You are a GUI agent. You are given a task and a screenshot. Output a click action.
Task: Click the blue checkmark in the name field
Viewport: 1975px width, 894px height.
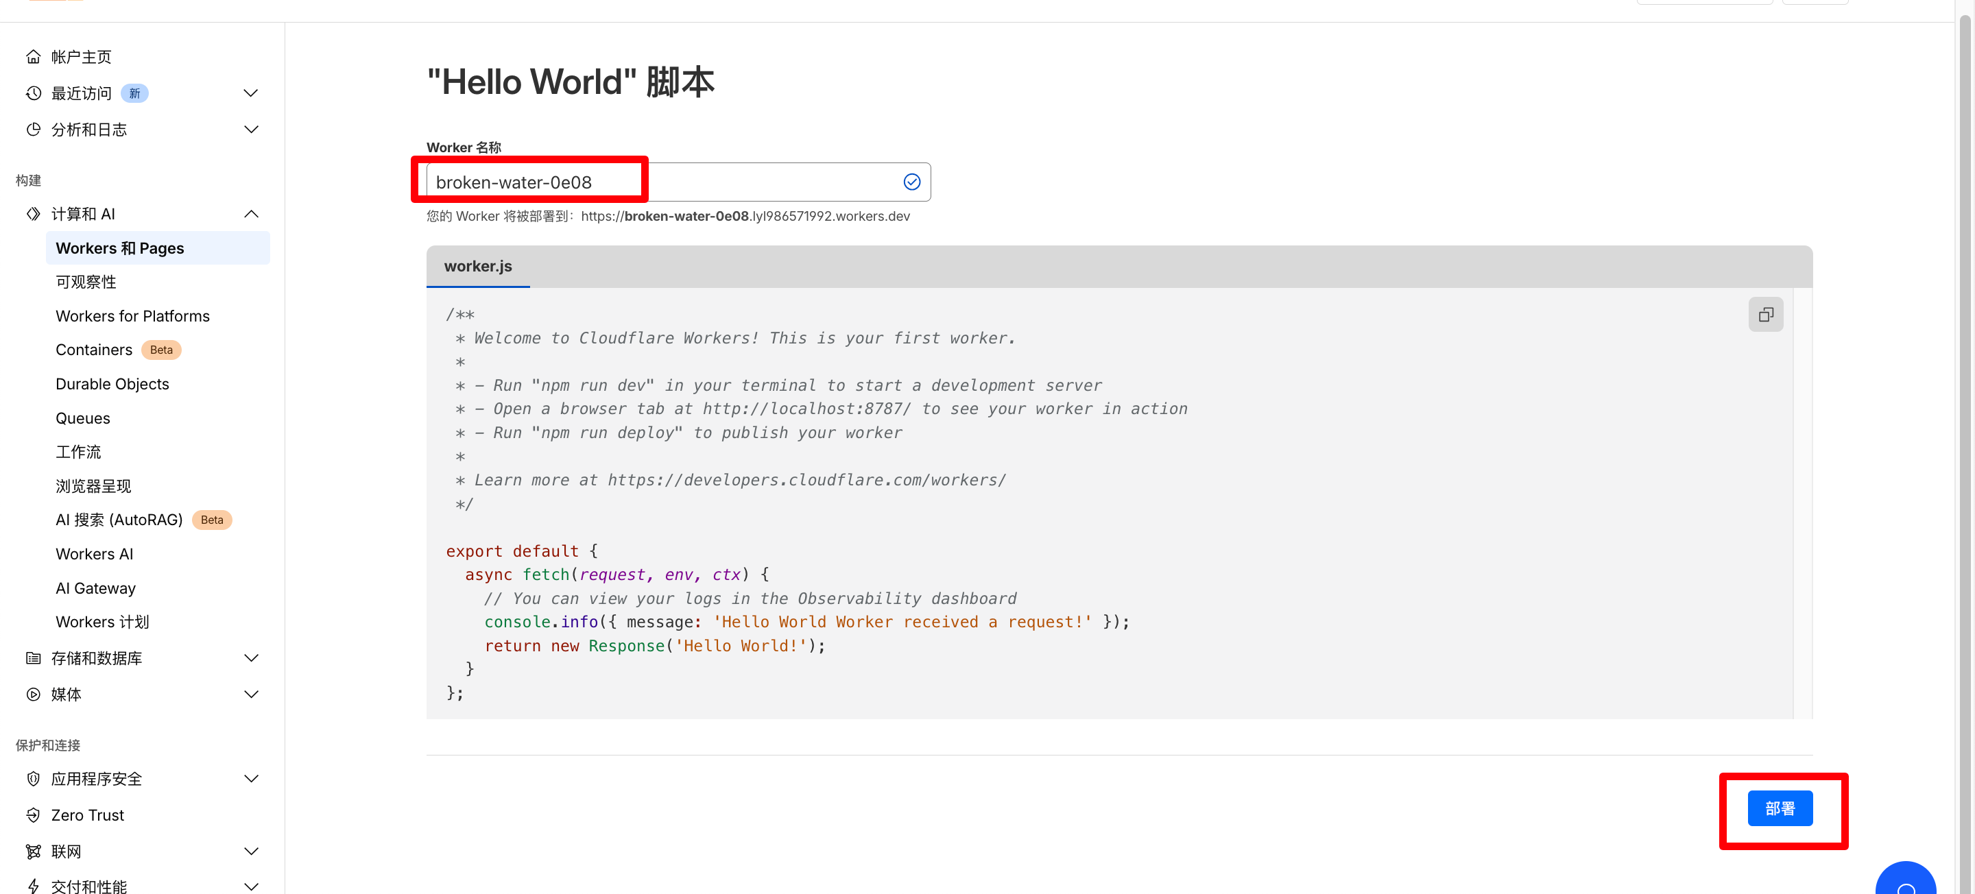[911, 182]
